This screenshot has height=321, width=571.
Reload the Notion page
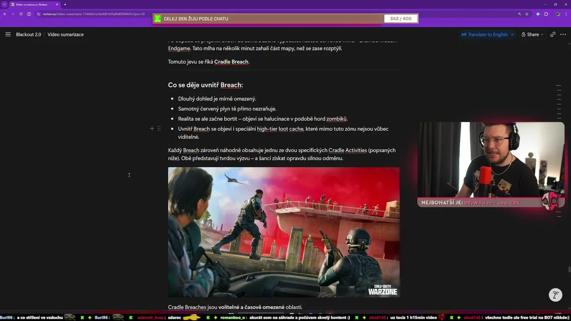(21, 14)
